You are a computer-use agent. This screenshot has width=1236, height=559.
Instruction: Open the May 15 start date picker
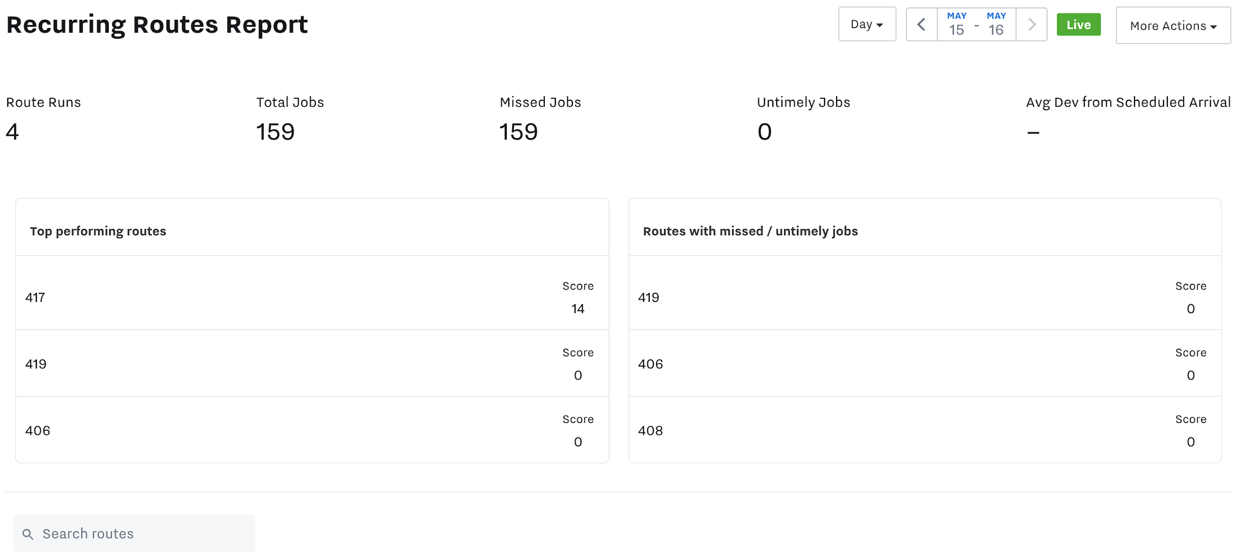tap(956, 25)
